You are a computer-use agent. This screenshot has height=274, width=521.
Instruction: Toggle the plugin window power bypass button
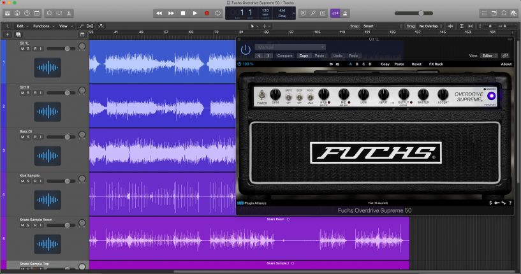pyautogui.click(x=246, y=50)
